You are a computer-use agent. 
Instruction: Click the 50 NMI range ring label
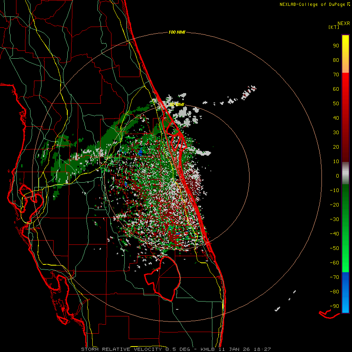177,104
